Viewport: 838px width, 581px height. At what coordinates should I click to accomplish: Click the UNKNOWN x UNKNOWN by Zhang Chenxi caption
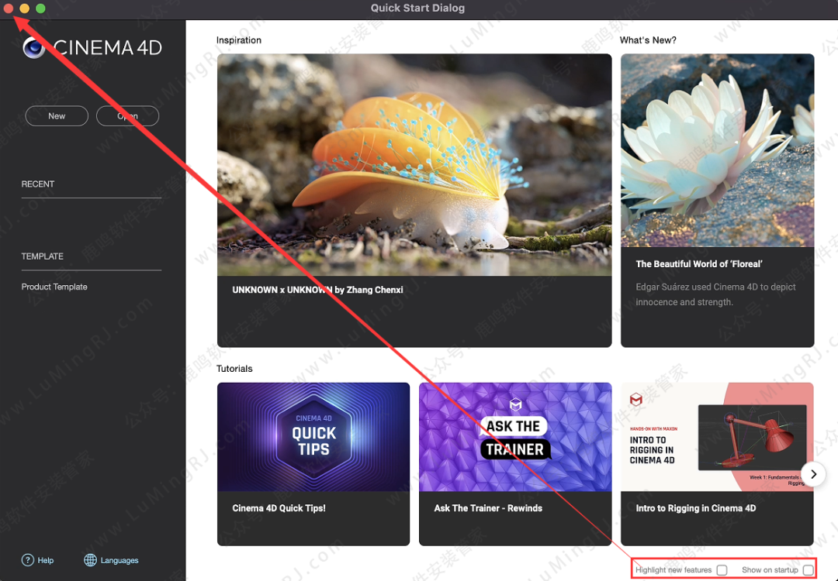click(317, 290)
